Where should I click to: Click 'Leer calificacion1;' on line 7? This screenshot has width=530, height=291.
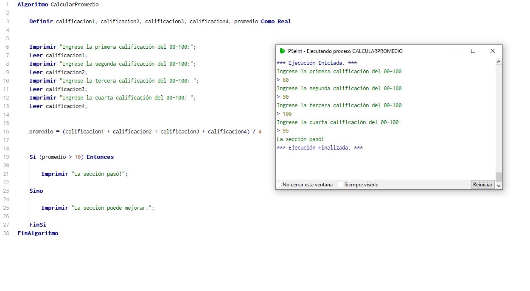coord(58,55)
